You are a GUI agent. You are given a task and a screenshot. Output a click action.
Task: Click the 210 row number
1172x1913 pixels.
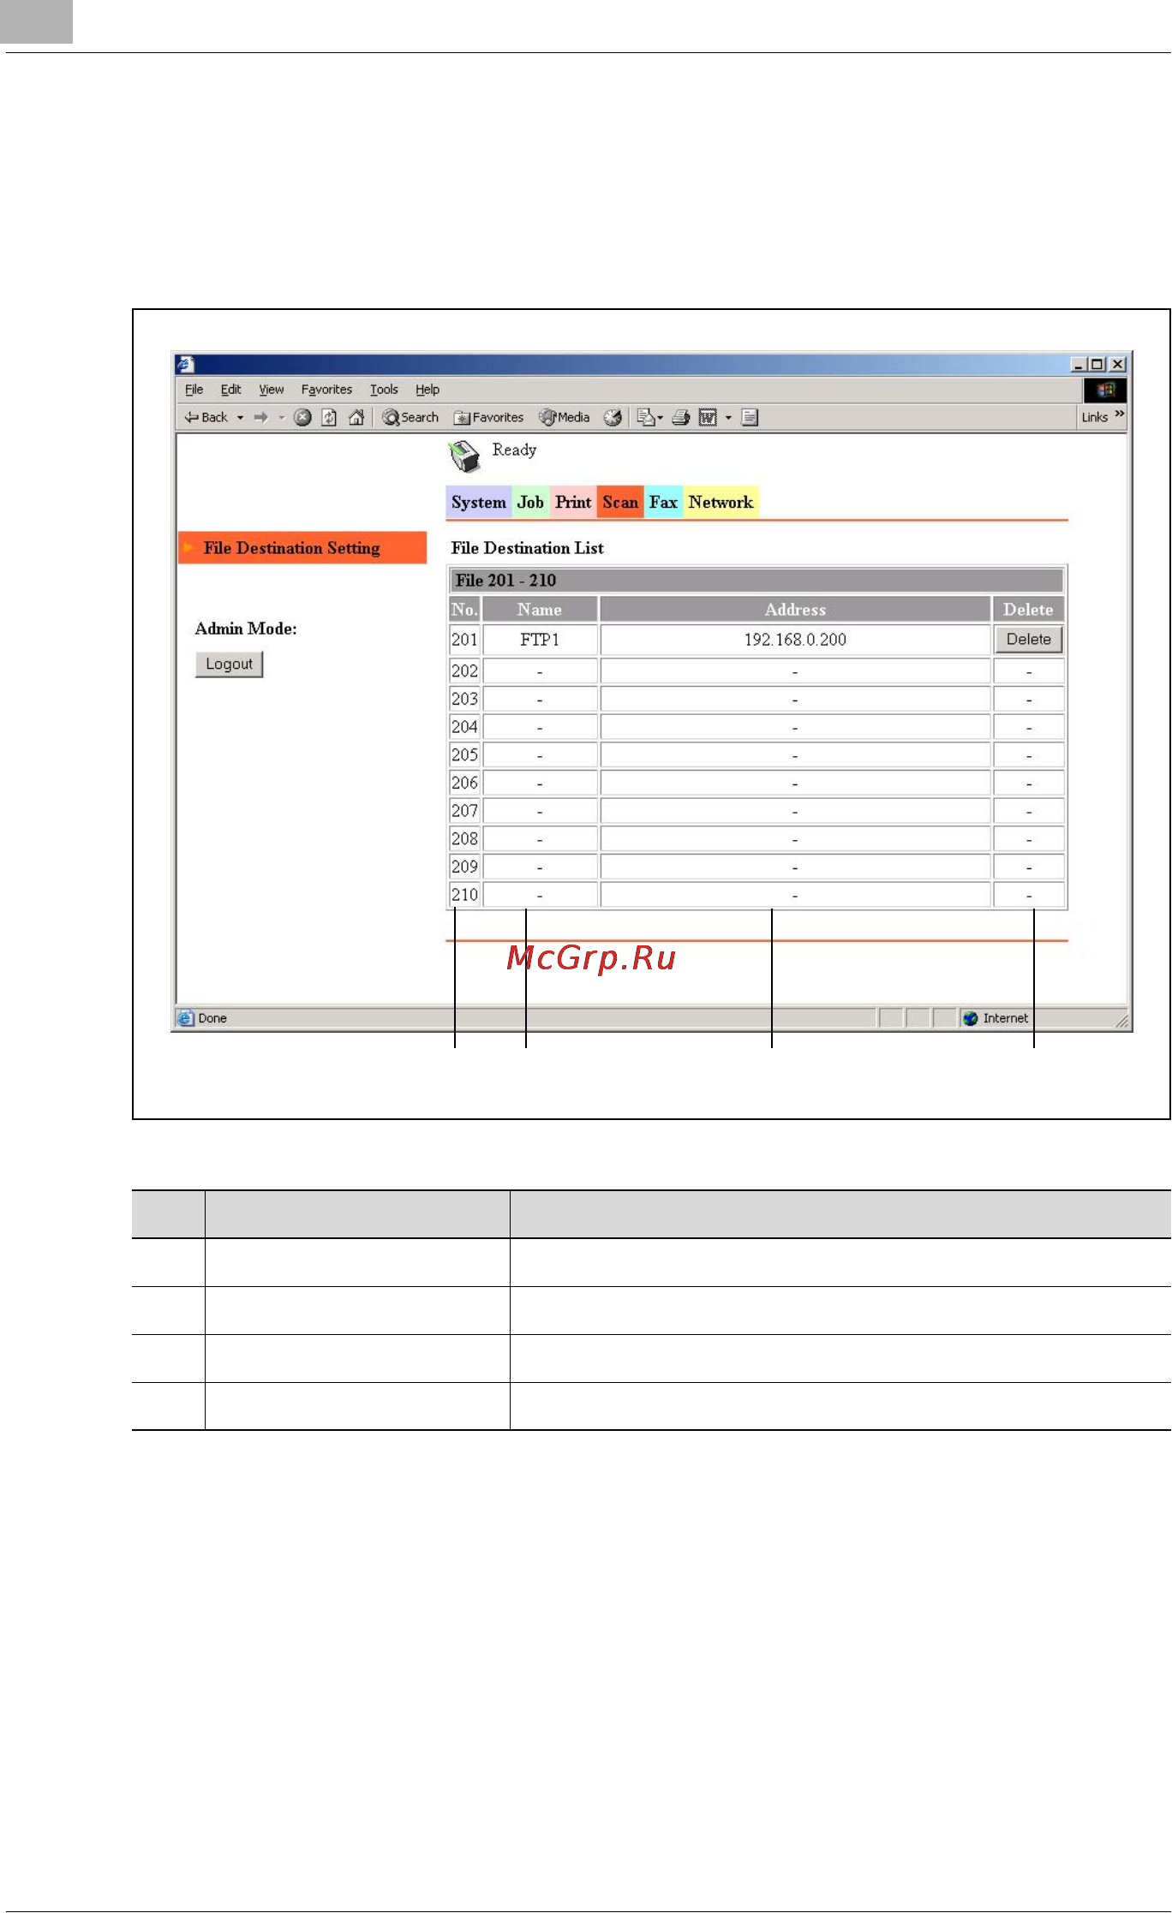click(x=464, y=895)
